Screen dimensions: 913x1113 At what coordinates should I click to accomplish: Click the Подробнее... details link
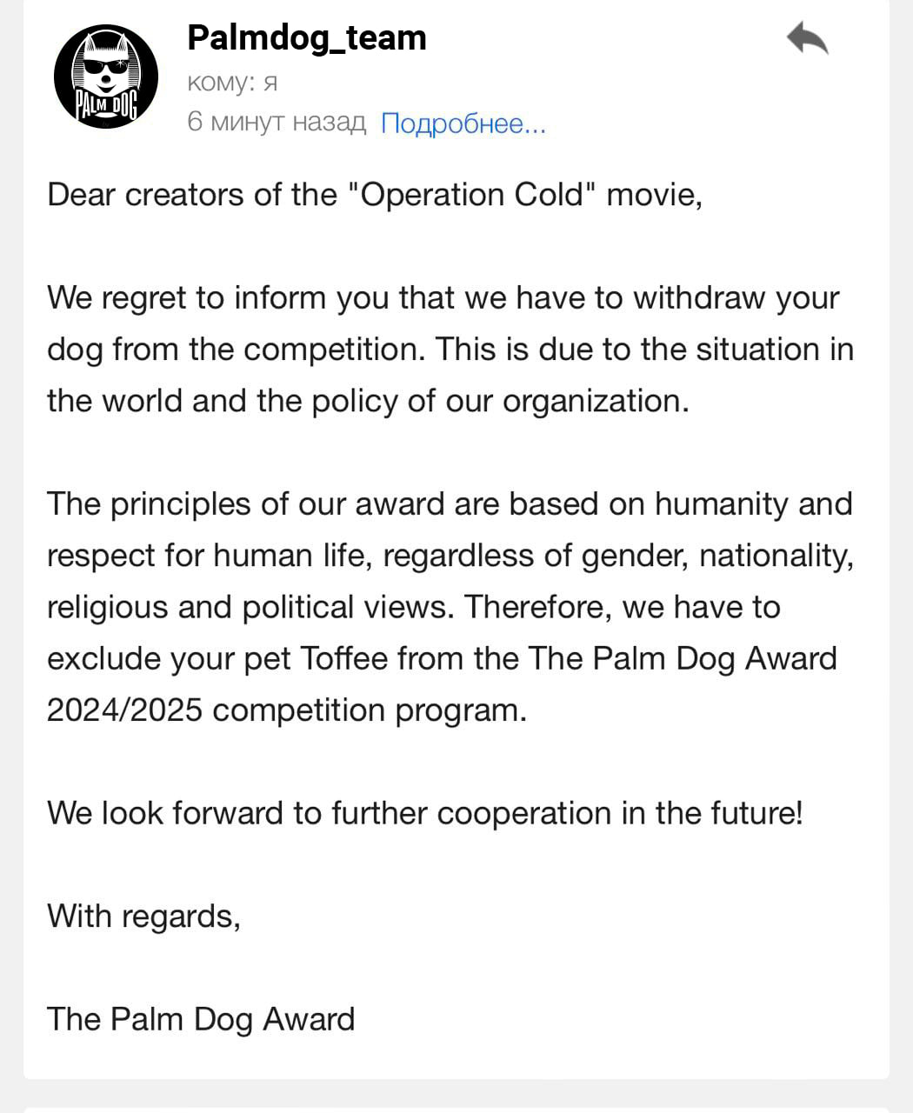tap(463, 123)
